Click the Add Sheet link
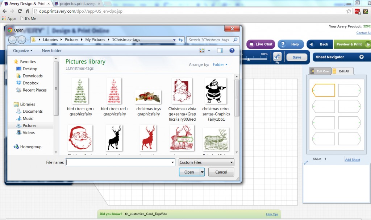The height and width of the screenshot is (220, 371). pos(352,160)
